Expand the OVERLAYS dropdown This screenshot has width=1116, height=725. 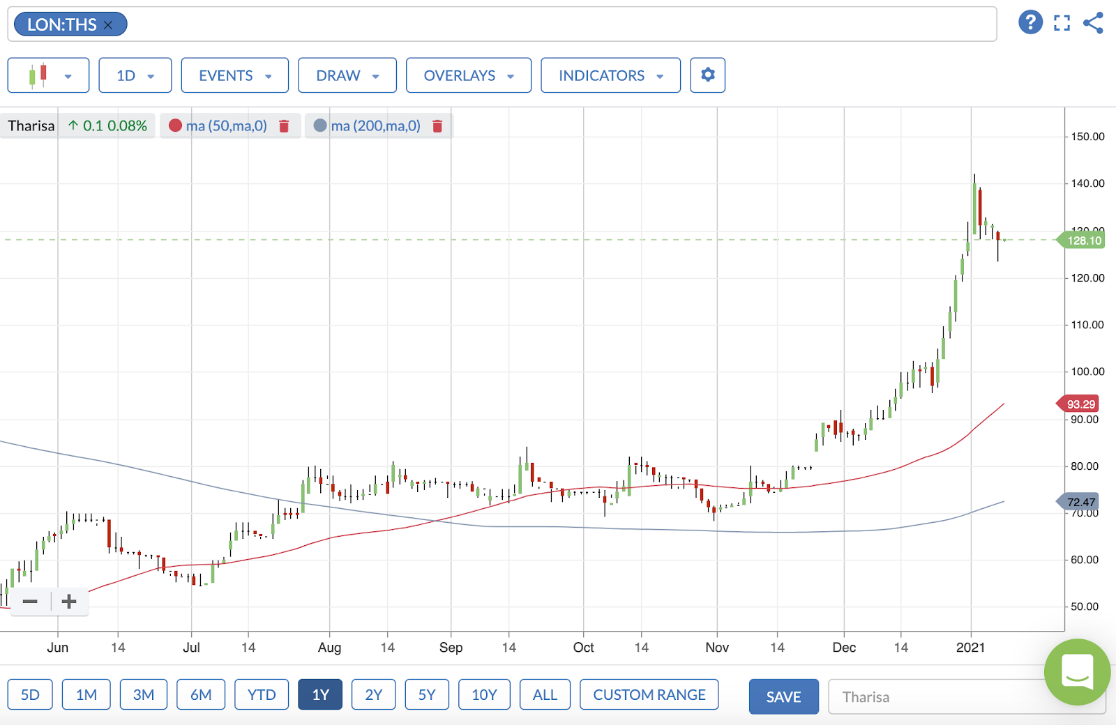[469, 75]
